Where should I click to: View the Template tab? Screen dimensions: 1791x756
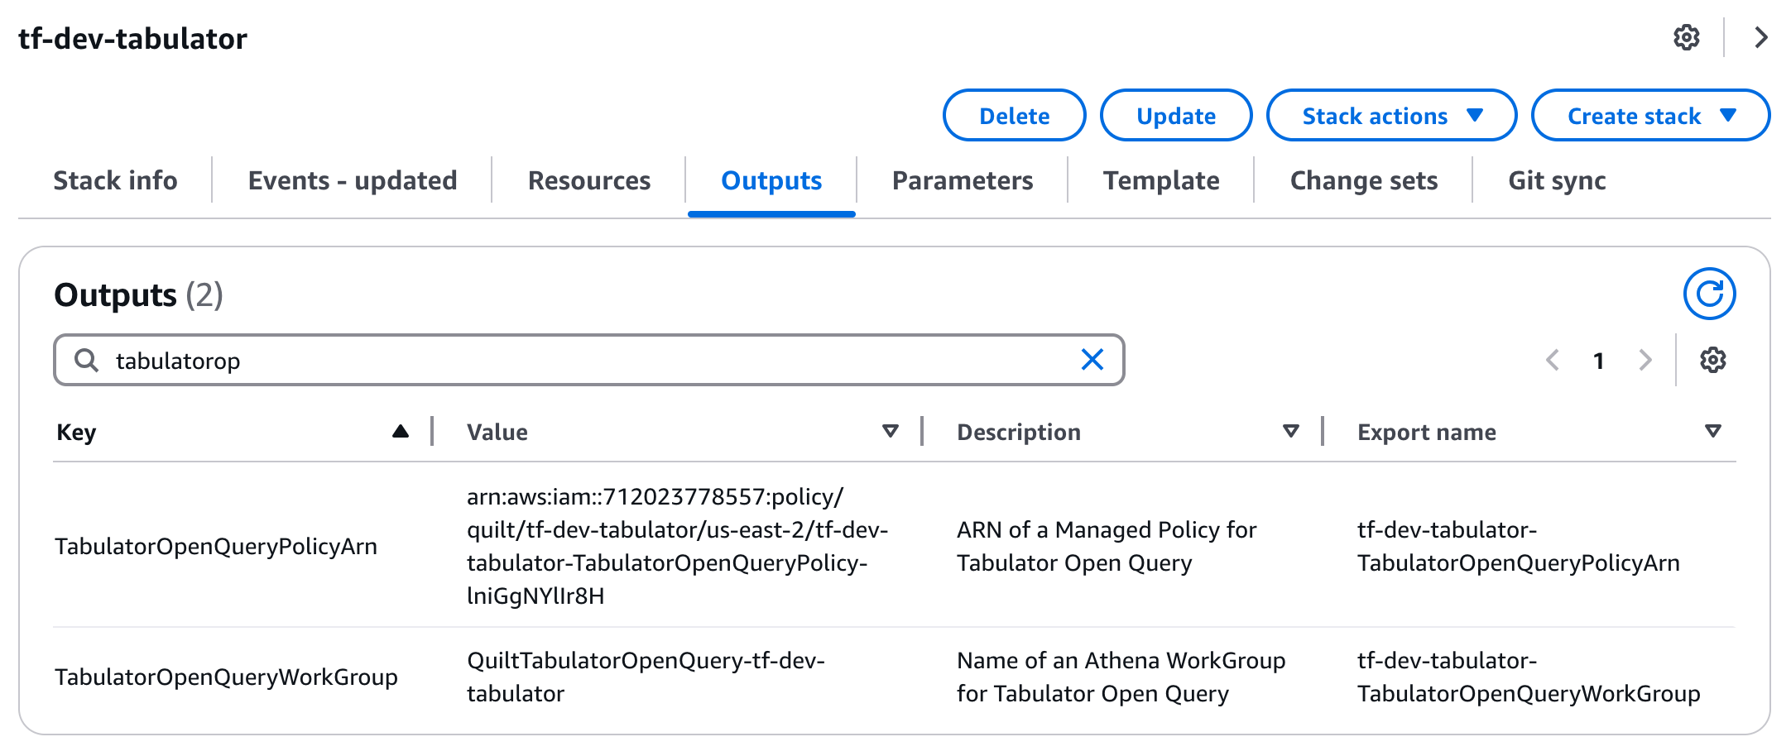pos(1161,180)
